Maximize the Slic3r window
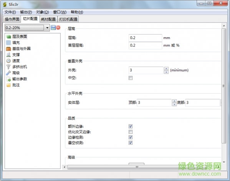The height and width of the screenshot is (181, 230). tap(209, 3)
